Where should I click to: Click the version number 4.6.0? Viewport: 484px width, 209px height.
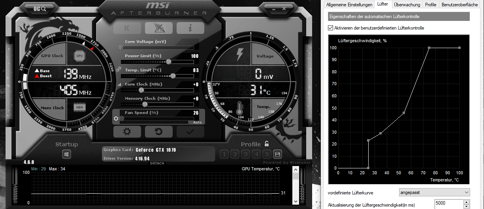click(x=28, y=162)
